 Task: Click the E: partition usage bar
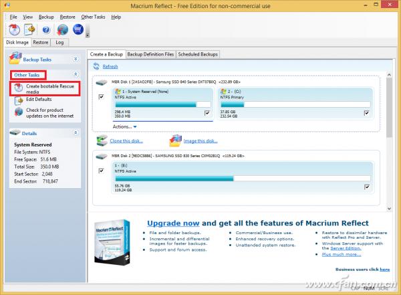click(243, 179)
